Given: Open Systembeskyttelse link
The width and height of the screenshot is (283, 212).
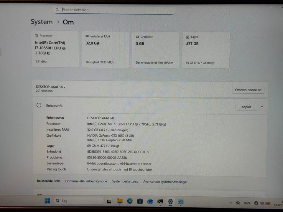Looking at the screenshot, I should coord(125,181).
